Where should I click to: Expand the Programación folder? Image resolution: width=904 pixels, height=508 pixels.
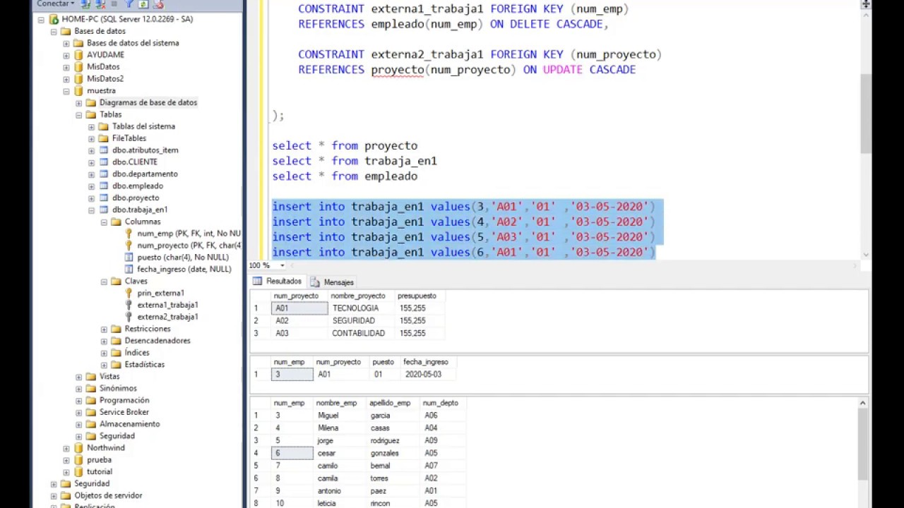coord(79,401)
